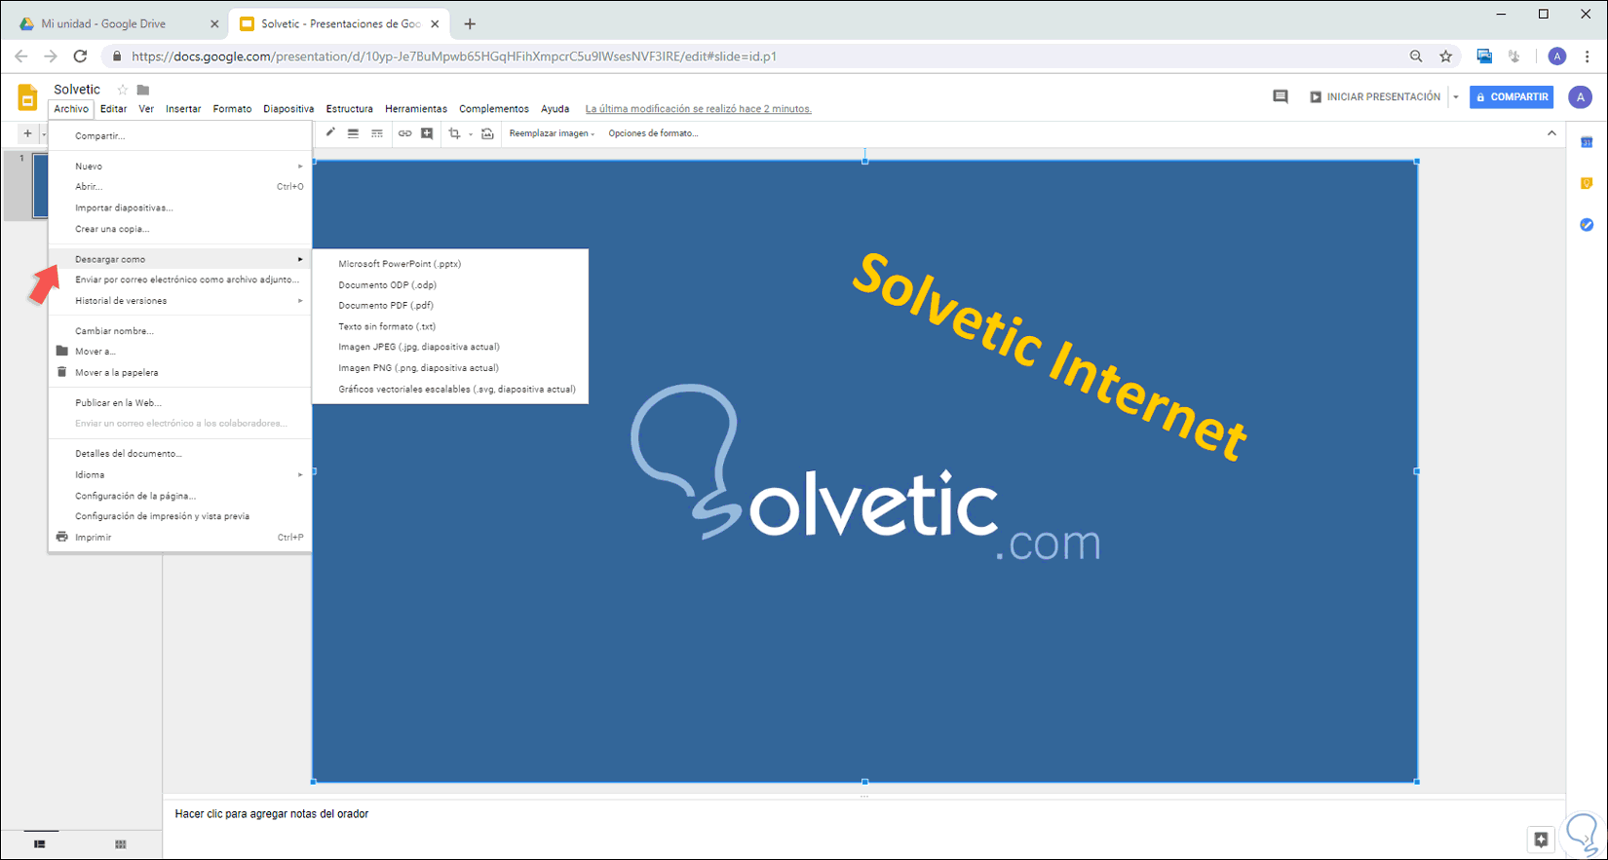Select Mover a la papelera
This screenshot has height=860, width=1608.
180,373
